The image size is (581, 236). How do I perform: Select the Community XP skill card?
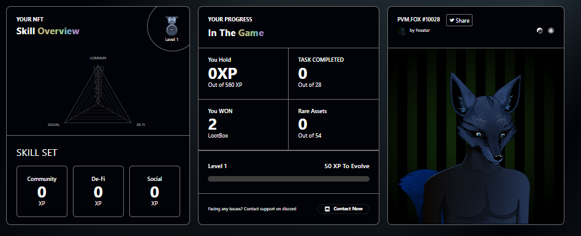pyautogui.click(x=42, y=191)
